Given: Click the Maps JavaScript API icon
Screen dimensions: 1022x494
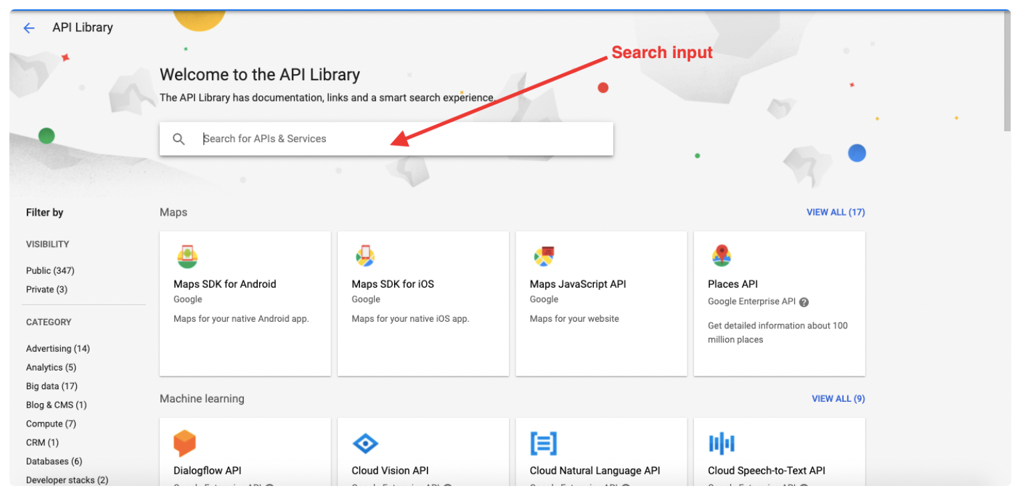Looking at the screenshot, I should click(544, 256).
